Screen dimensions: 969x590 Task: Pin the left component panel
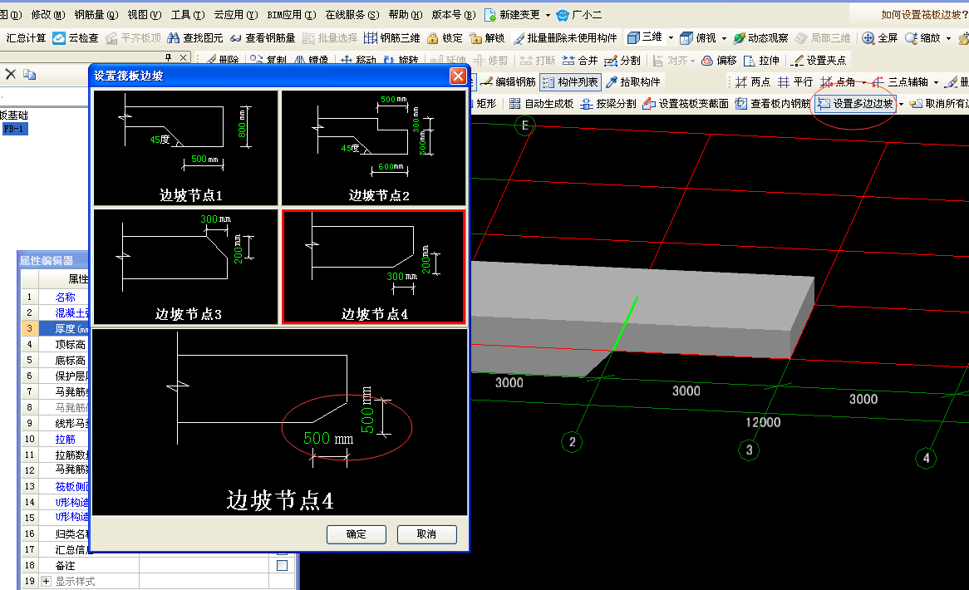pos(168,57)
